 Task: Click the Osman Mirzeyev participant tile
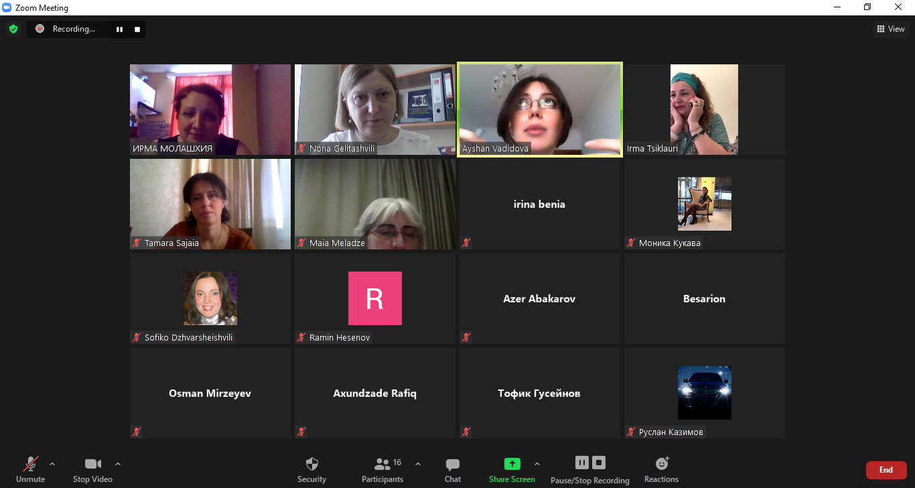point(210,393)
